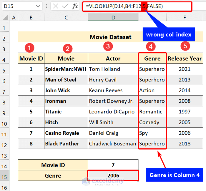Click the Movie ID label cell in row 14
Image resolution: width=206 pixels, height=191 pixels.
pyautogui.click(x=53, y=165)
